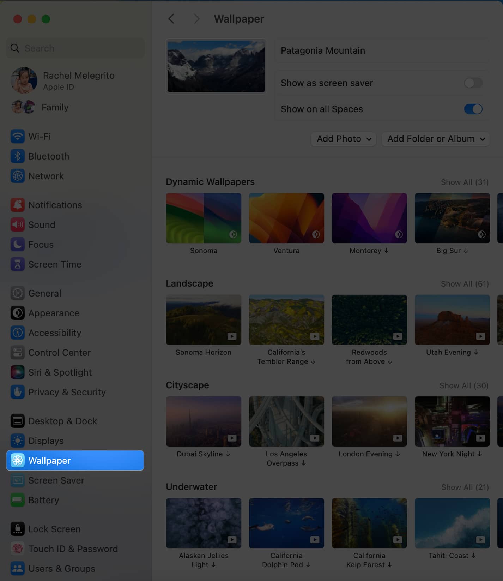
Task: Open the Control Center icon
Action: pyautogui.click(x=17, y=352)
